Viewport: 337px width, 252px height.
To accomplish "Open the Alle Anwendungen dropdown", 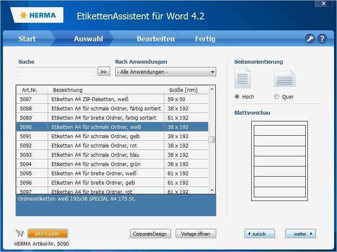I will pos(166,72).
